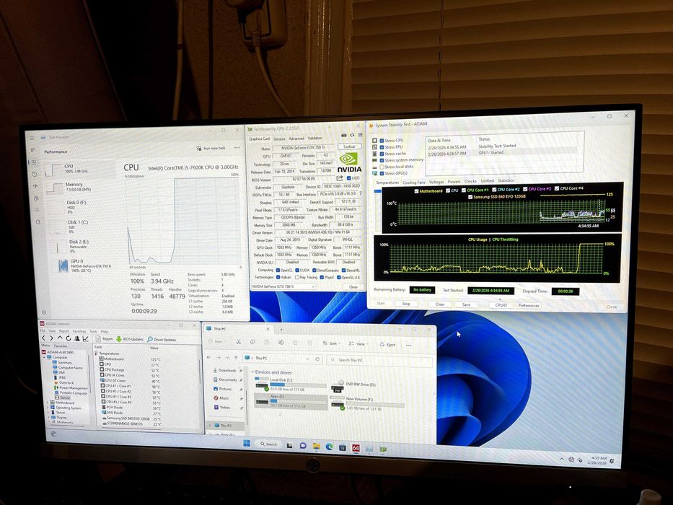Open View dropdown in File Explorer
The width and height of the screenshot is (673, 505).
pyautogui.click(x=358, y=344)
